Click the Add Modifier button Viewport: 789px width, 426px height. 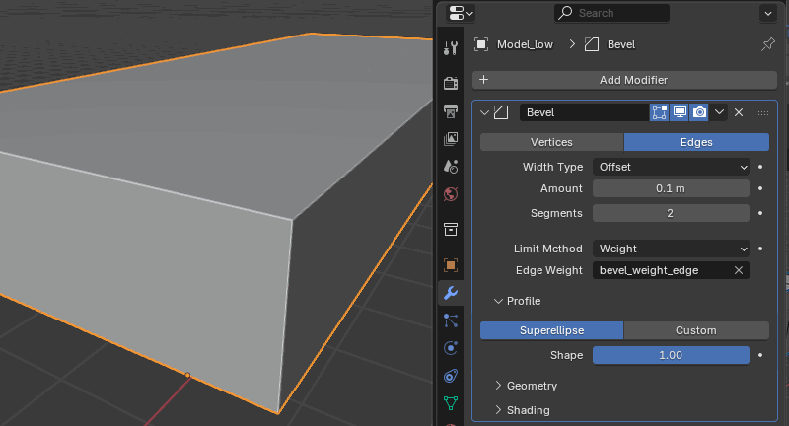click(x=624, y=80)
